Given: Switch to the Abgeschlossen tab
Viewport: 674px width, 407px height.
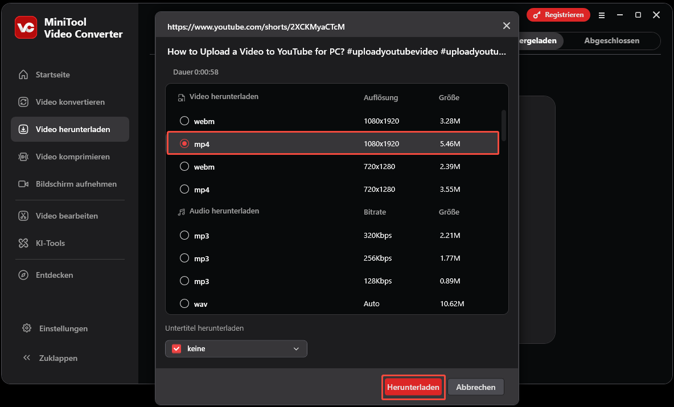Looking at the screenshot, I should tap(611, 40).
